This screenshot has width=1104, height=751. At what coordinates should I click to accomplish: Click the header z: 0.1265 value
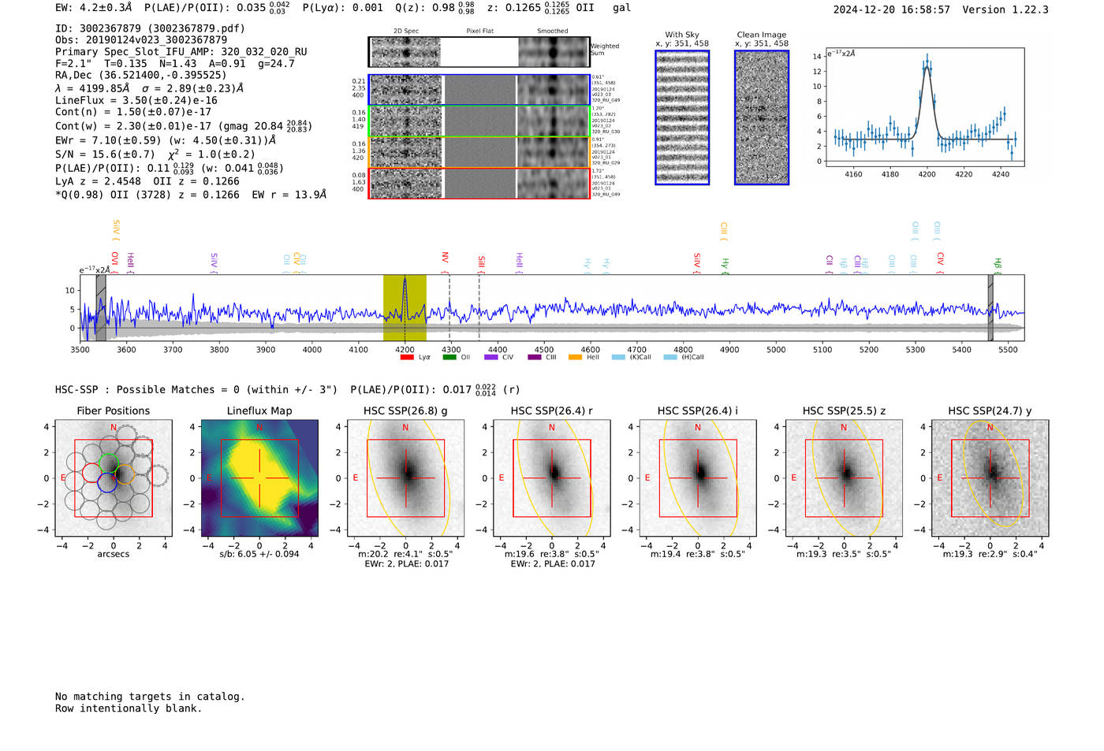click(x=528, y=8)
